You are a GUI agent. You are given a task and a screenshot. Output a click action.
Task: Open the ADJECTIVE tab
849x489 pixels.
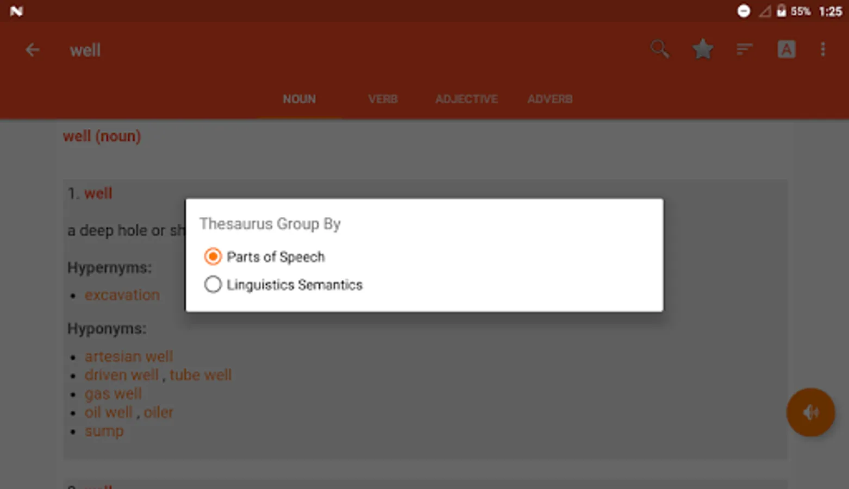click(466, 99)
